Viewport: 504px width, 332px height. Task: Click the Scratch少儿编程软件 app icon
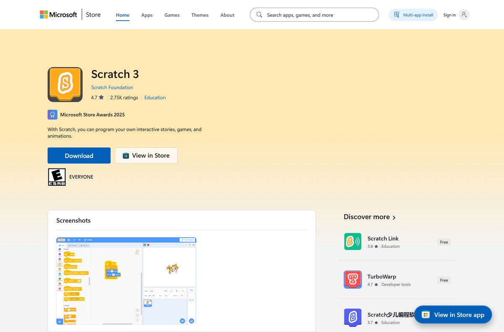point(353,318)
